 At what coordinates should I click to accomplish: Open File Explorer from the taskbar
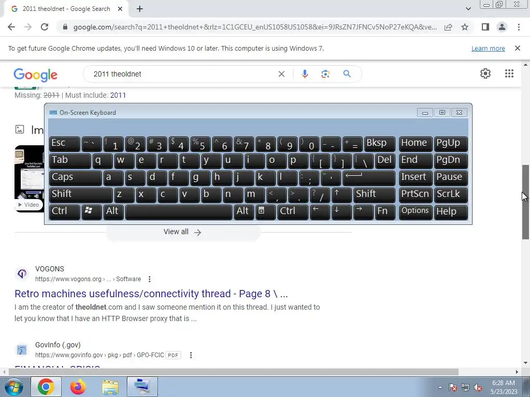tap(110, 387)
